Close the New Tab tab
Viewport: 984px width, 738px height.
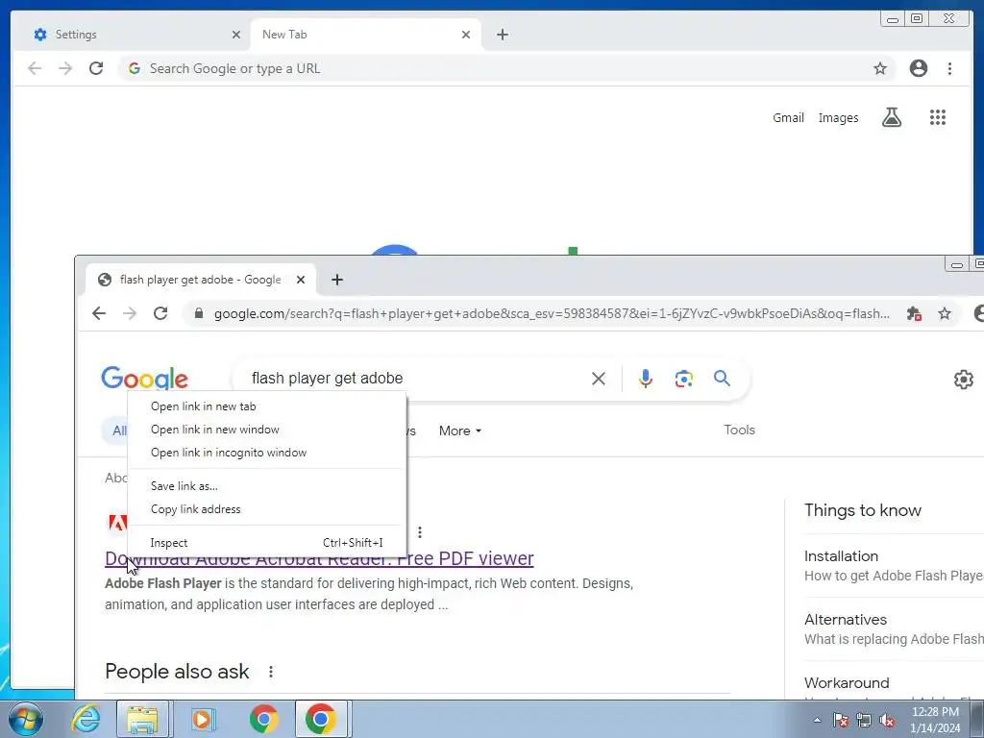(x=466, y=35)
